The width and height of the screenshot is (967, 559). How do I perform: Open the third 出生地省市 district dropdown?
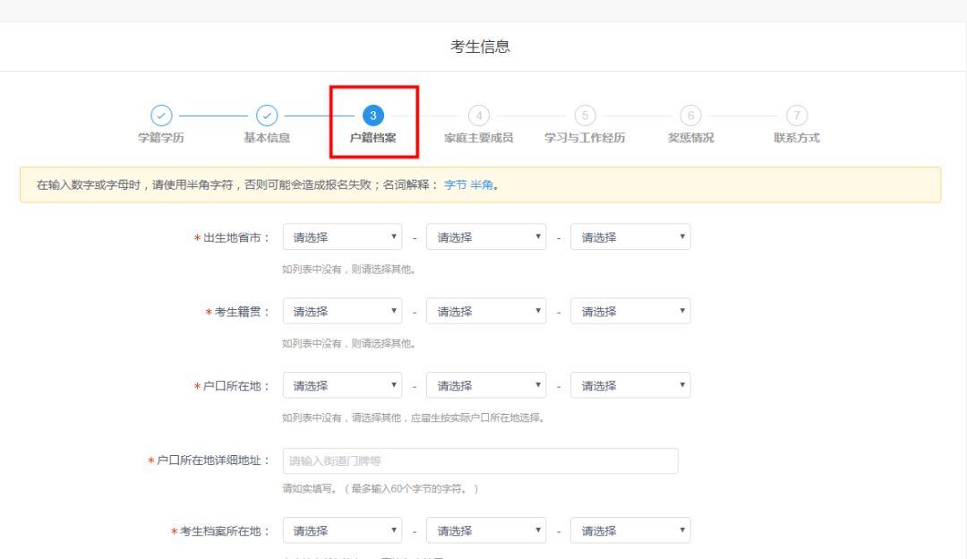pyautogui.click(x=630, y=237)
